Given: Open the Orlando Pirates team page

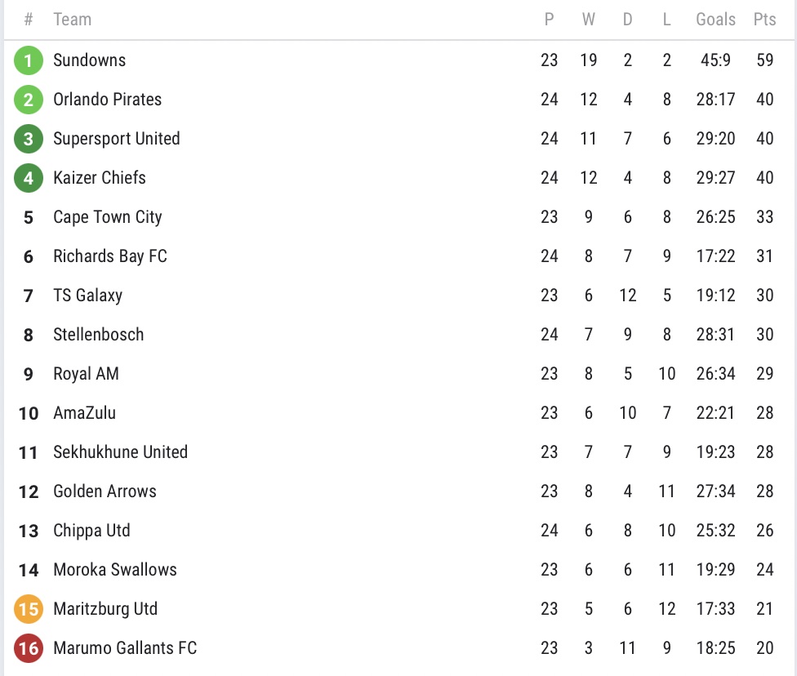Looking at the screenshot, I should click(x=107, y=100).
